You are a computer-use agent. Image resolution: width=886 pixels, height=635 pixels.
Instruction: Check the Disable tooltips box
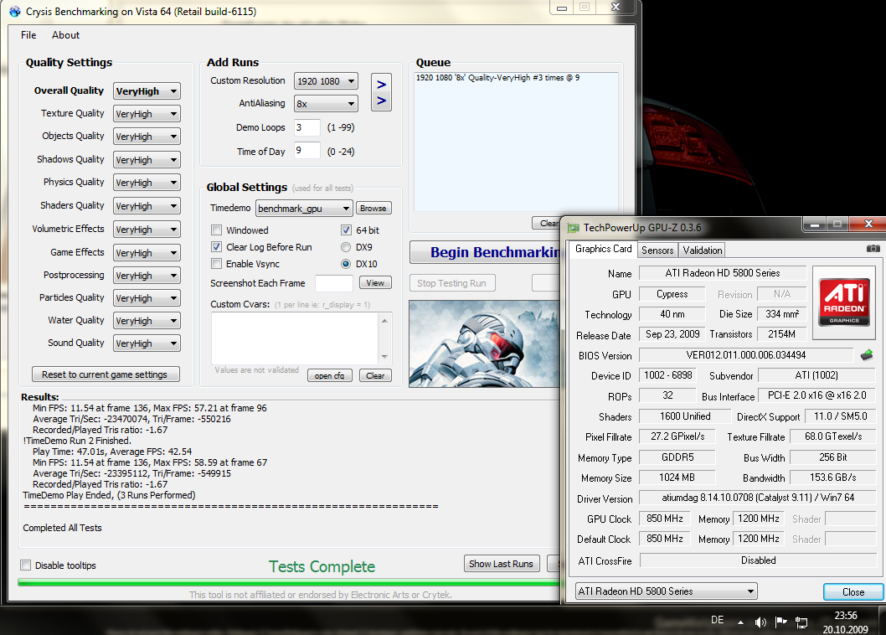pos(25,565)
